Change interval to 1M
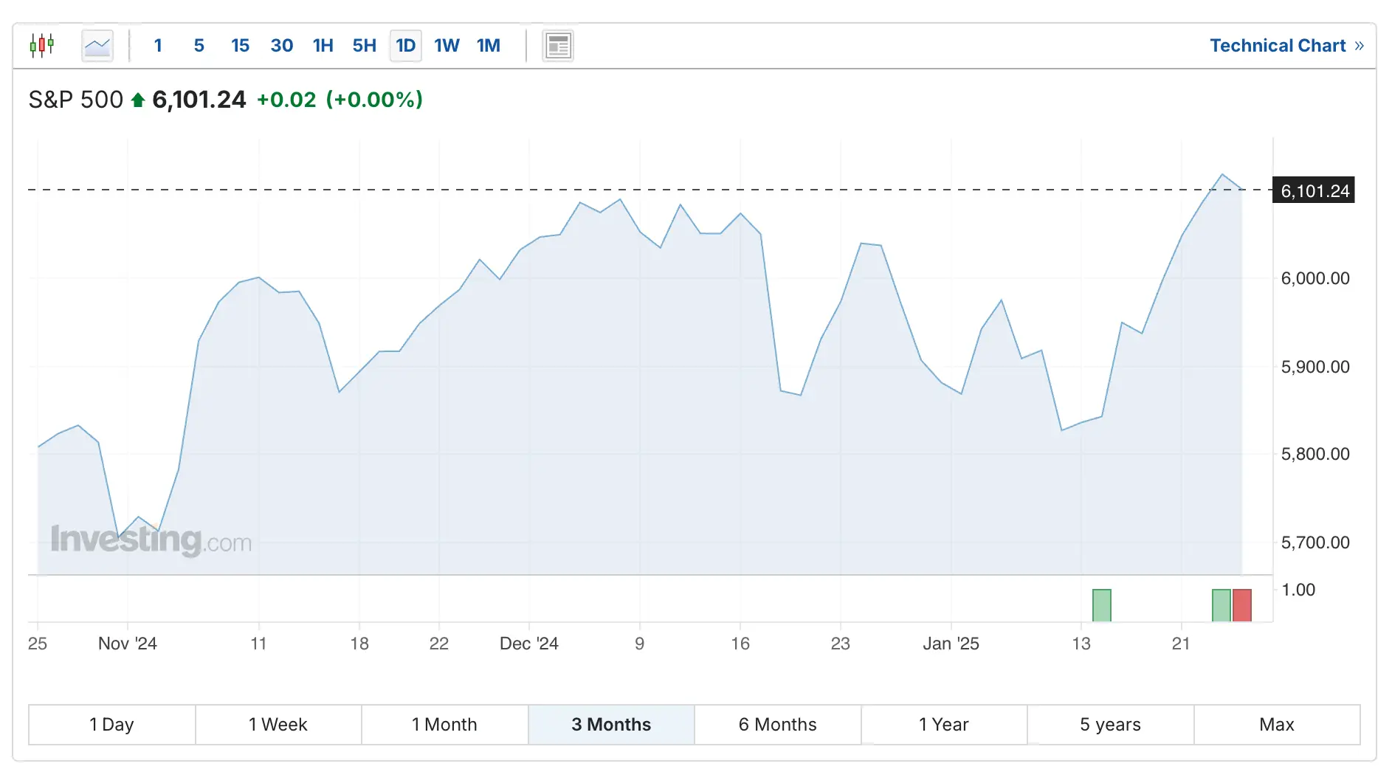The image size is (1392, 769). [x=488, y=46]
